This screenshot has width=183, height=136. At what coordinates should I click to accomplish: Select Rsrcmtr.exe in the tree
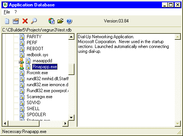pyautogui.click(x=37, y=73)
